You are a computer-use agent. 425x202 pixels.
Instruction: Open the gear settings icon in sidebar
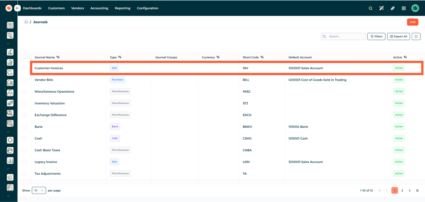click(10, 177)
